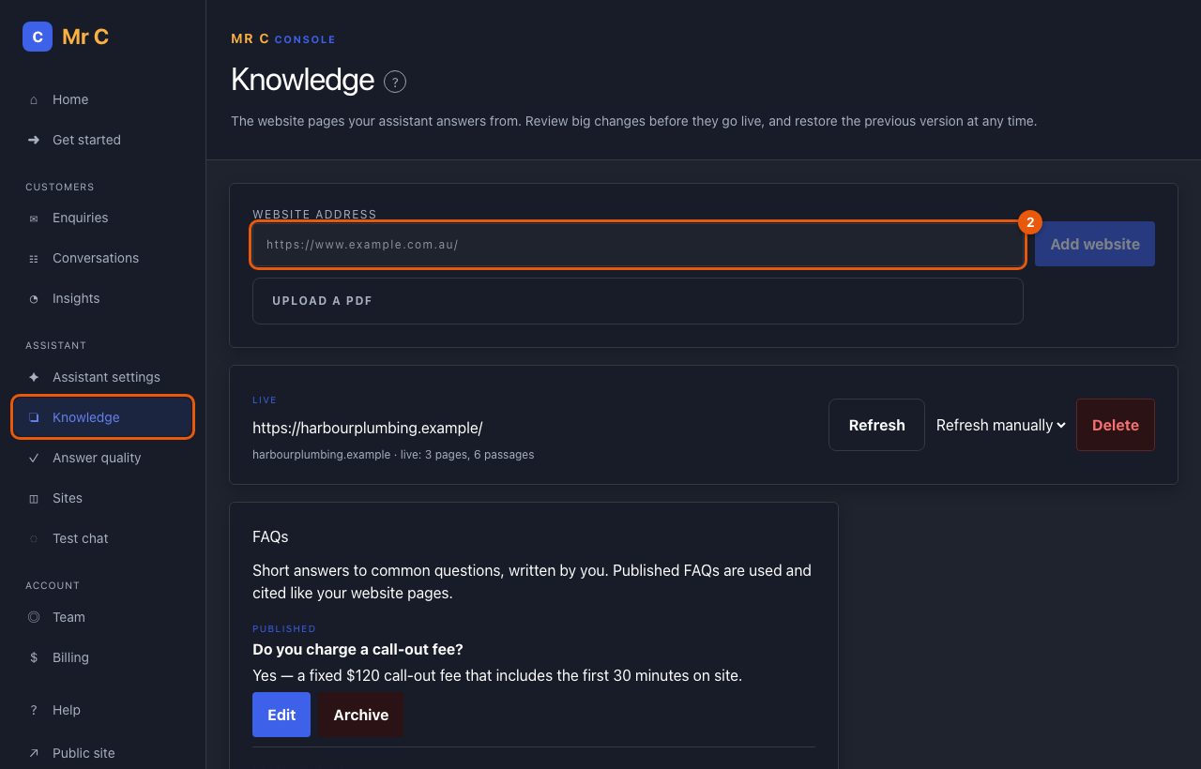Image resolution: width=1201 pixels, height=769 pixels.
Task: Click the Test chat circle icon
Action: coord(34,538)
